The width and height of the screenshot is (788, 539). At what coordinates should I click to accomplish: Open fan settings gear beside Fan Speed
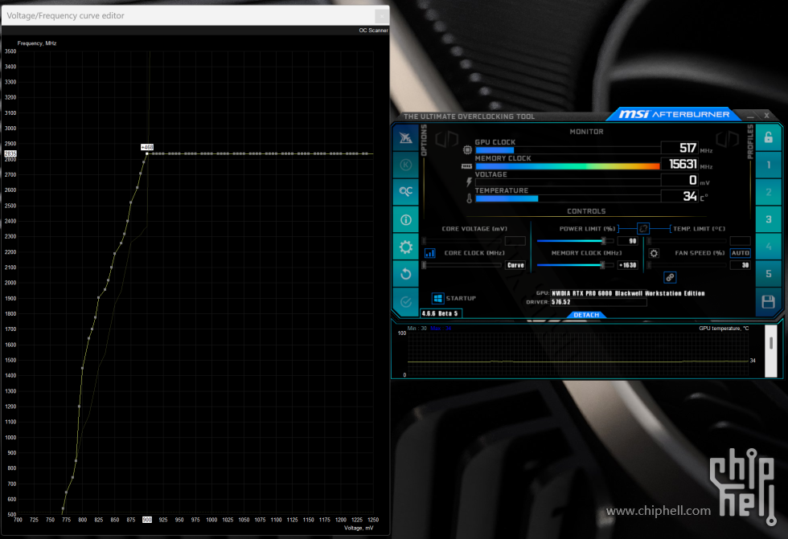[x=654, y=253]
